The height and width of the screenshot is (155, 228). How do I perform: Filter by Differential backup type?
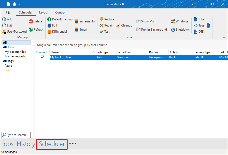point(57,32)
